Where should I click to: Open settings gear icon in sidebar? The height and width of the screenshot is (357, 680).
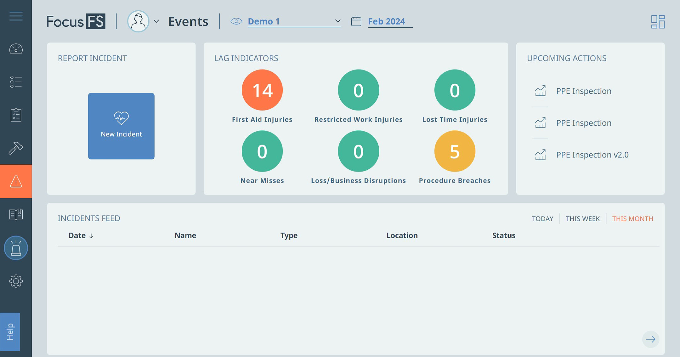(16, 281)
